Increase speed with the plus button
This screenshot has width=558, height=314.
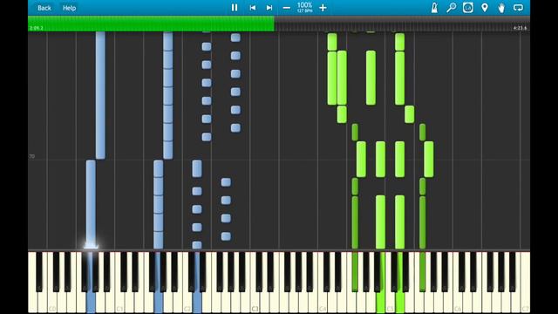click(x=323, y=8)
